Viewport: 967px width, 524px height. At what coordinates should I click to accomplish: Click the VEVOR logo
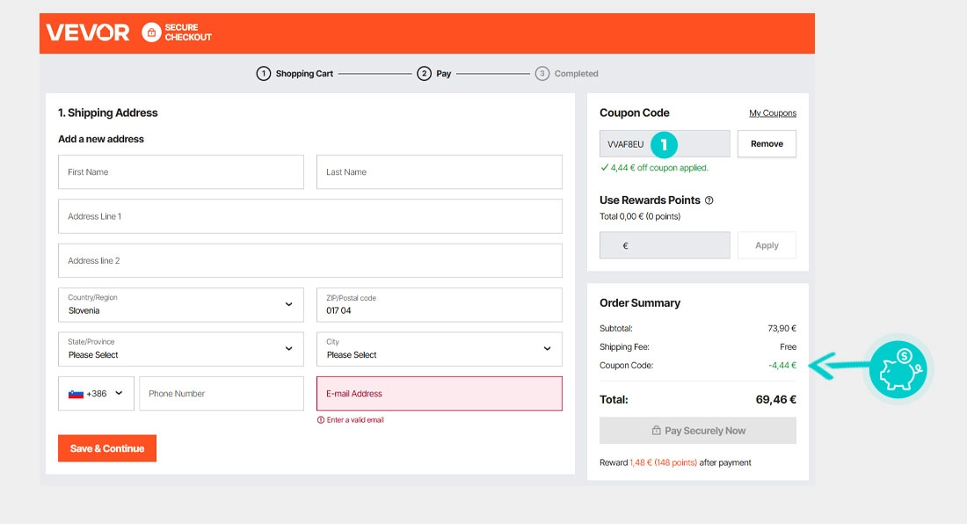coord(88,32)
